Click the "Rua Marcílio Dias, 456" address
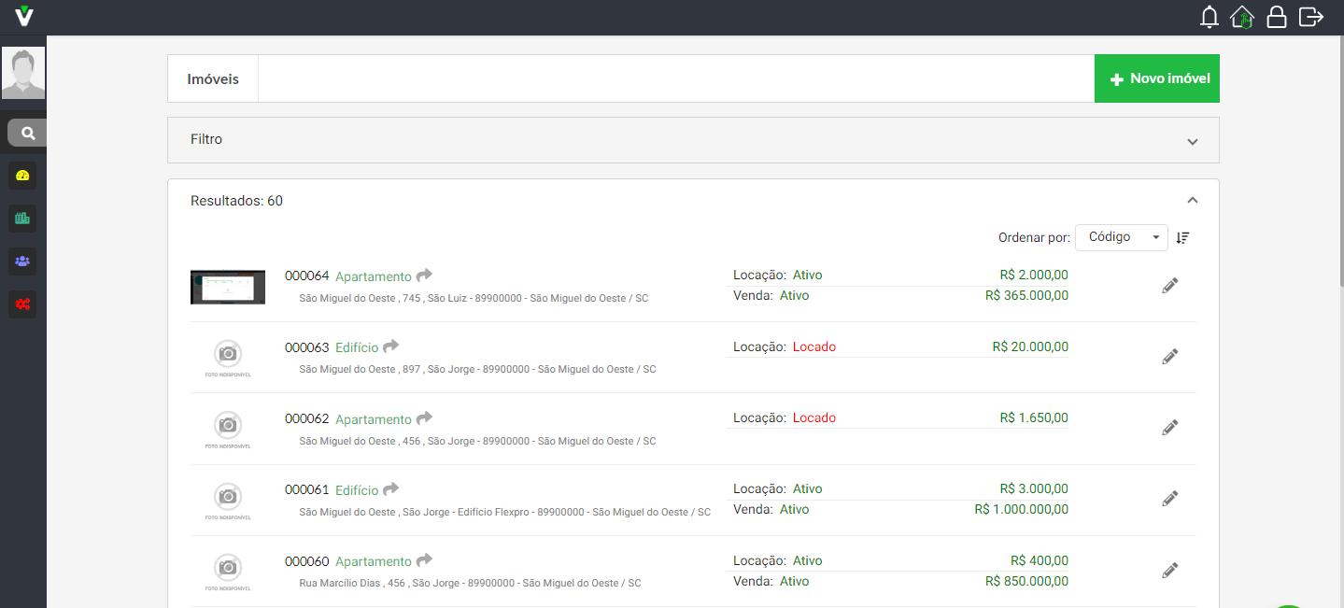The image size is (1344, 608). coord(471,583)
